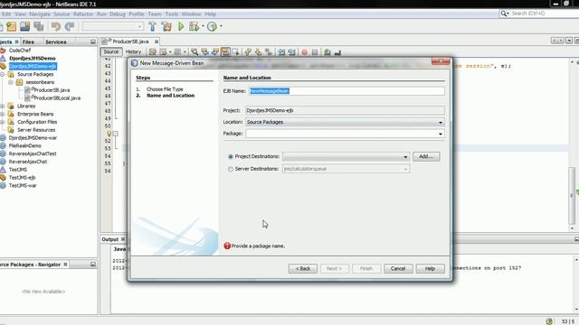Image resolution: width=579 pixels, height=325 pixels.
Task: Select the Enterprise Beans node
Action: (35, 115)
